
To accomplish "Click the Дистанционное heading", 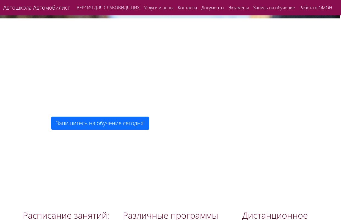I will click(x=275, y=215).
